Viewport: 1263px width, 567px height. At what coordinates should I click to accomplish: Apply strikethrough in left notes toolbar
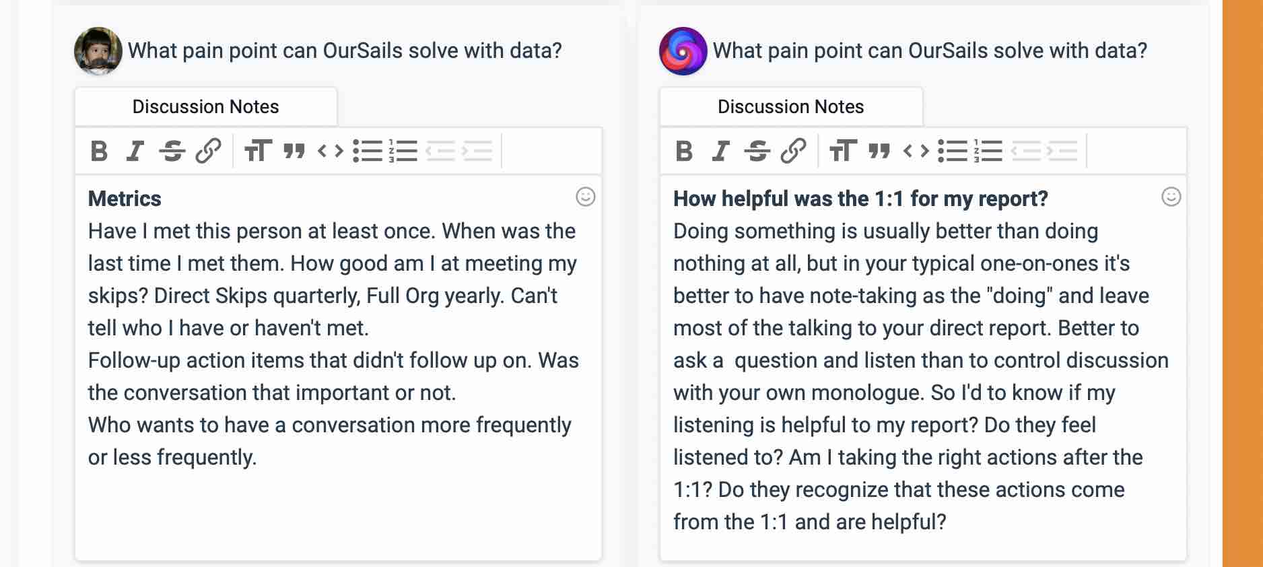[172, 151]
